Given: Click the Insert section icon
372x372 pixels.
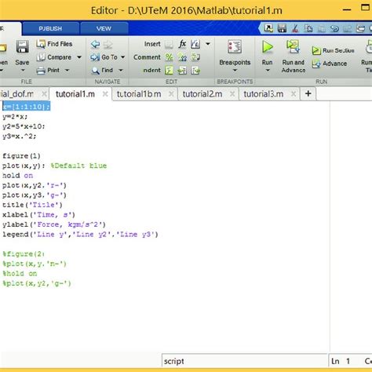Looking at the screenshot, I should tap(169, 44).
